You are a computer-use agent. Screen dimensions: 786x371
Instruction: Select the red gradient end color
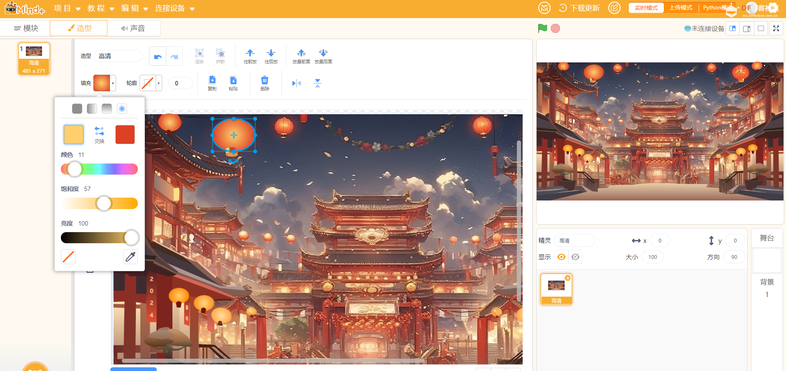[125, 134]
